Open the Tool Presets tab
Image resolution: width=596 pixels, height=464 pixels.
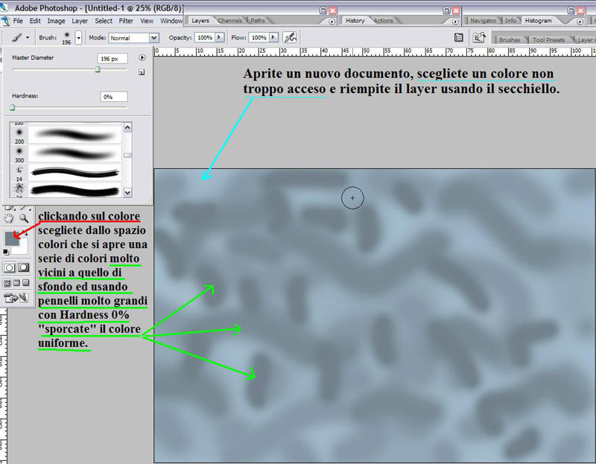[x=548, y=40]
